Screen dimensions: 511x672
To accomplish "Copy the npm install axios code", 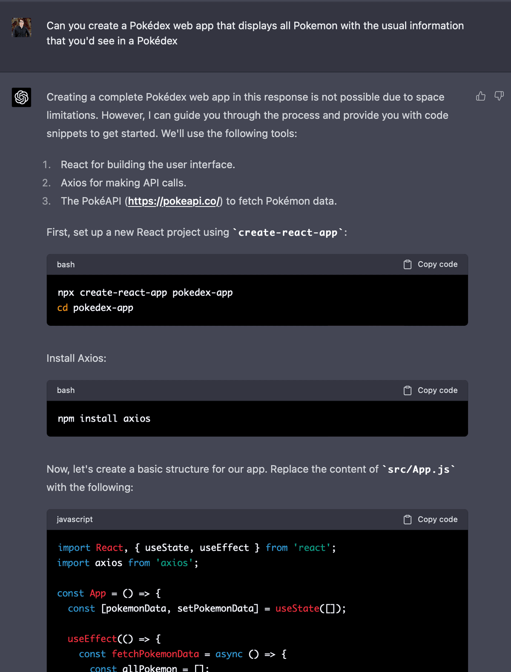I will 431,391.
